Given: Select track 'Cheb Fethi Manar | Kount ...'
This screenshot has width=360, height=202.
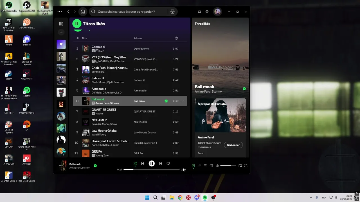Looking at the screenshot, I should click(x=110, y=68).
